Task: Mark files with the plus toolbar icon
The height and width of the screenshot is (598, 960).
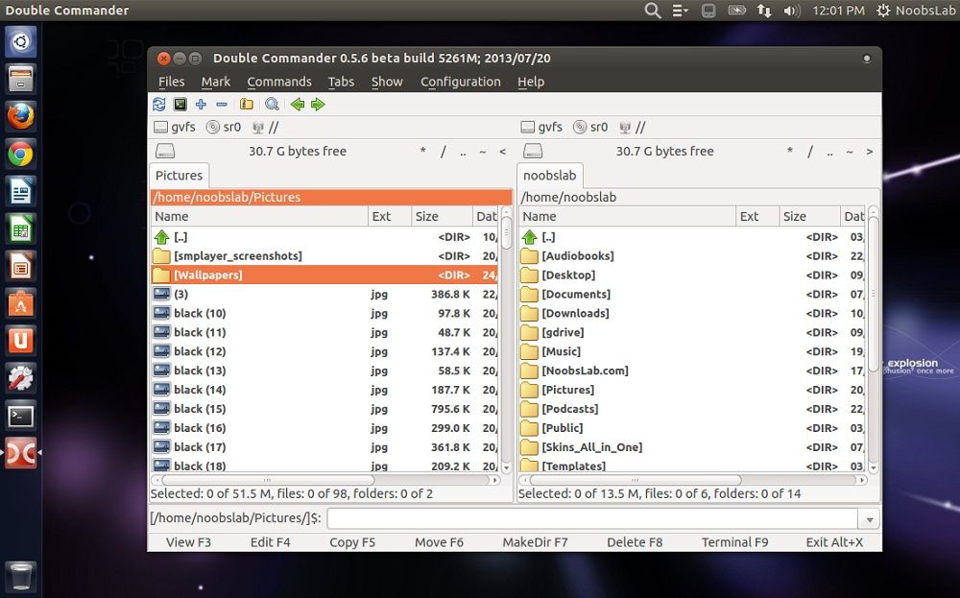Action: pyautogui.click(x=202, y=104)
